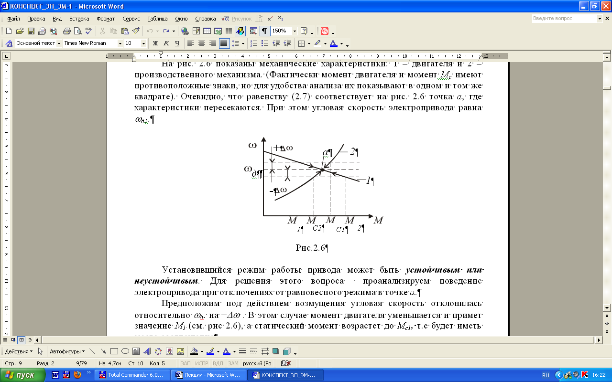Click the Firefox quick launch icon

[x=77, y=375]
